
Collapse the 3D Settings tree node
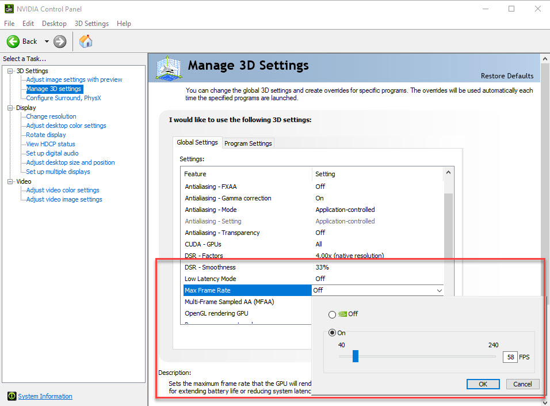point(10,71)
